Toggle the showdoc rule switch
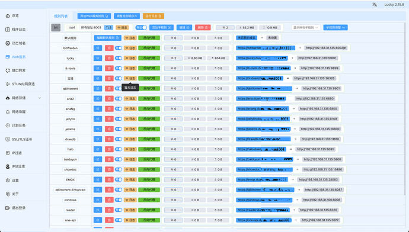 click(119, 169)
